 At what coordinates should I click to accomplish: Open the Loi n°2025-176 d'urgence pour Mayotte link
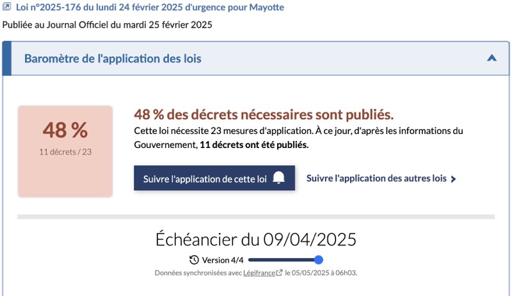[x=150, y=8]
